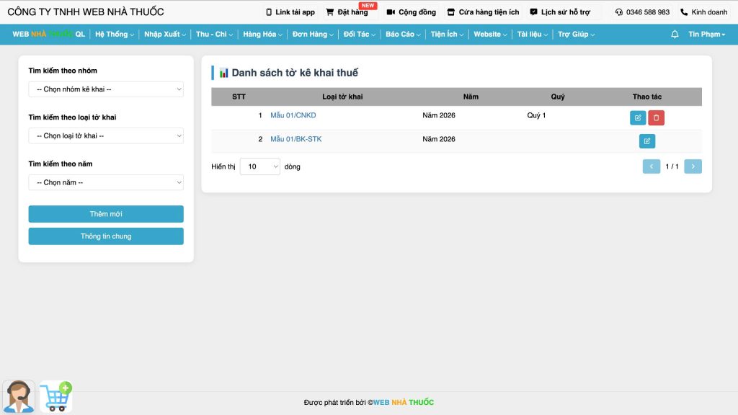This screenshot has height=415, width=738.
Task: Go to next page arrow
Action: tap(693, 166)
